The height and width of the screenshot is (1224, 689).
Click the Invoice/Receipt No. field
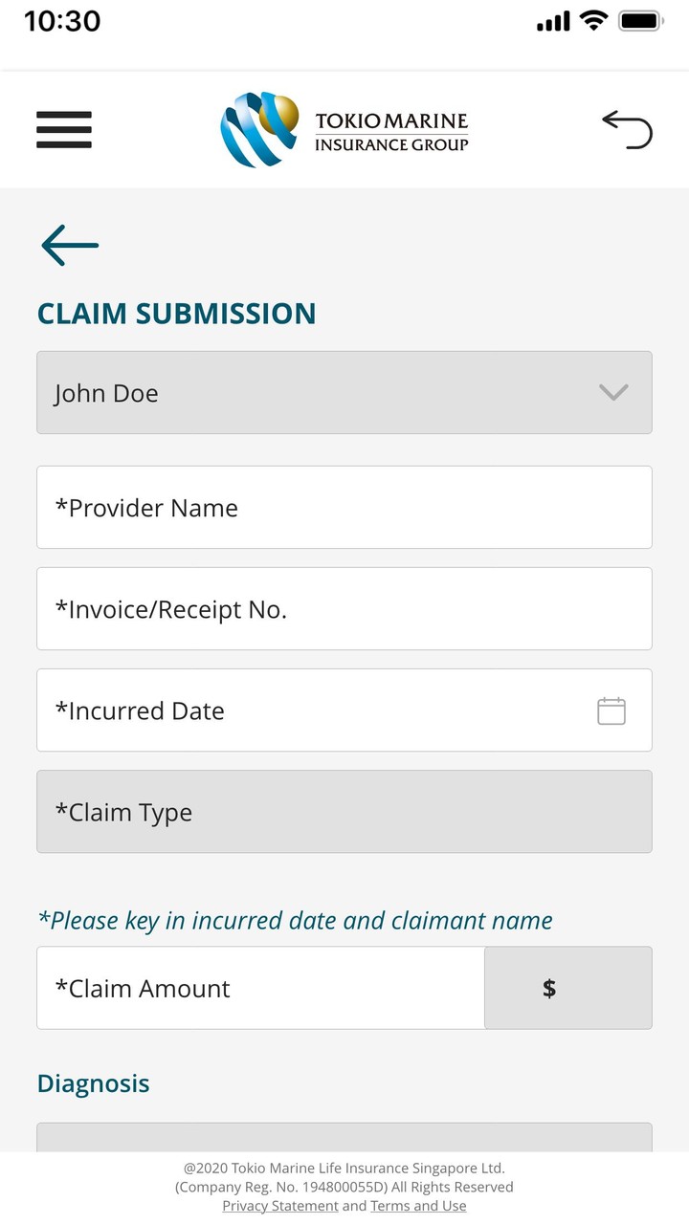coord(344,609)
